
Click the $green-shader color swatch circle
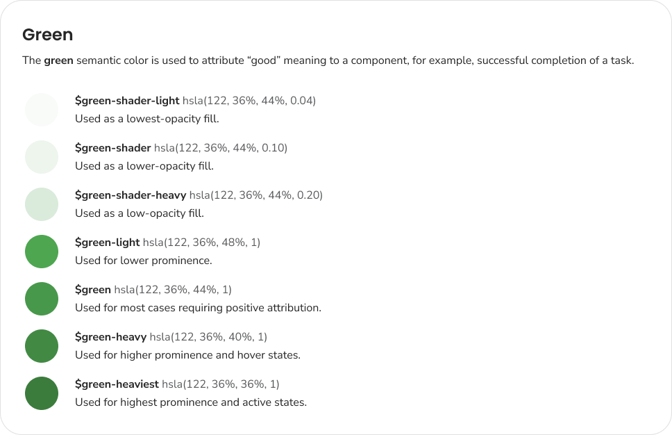point(42,157)
